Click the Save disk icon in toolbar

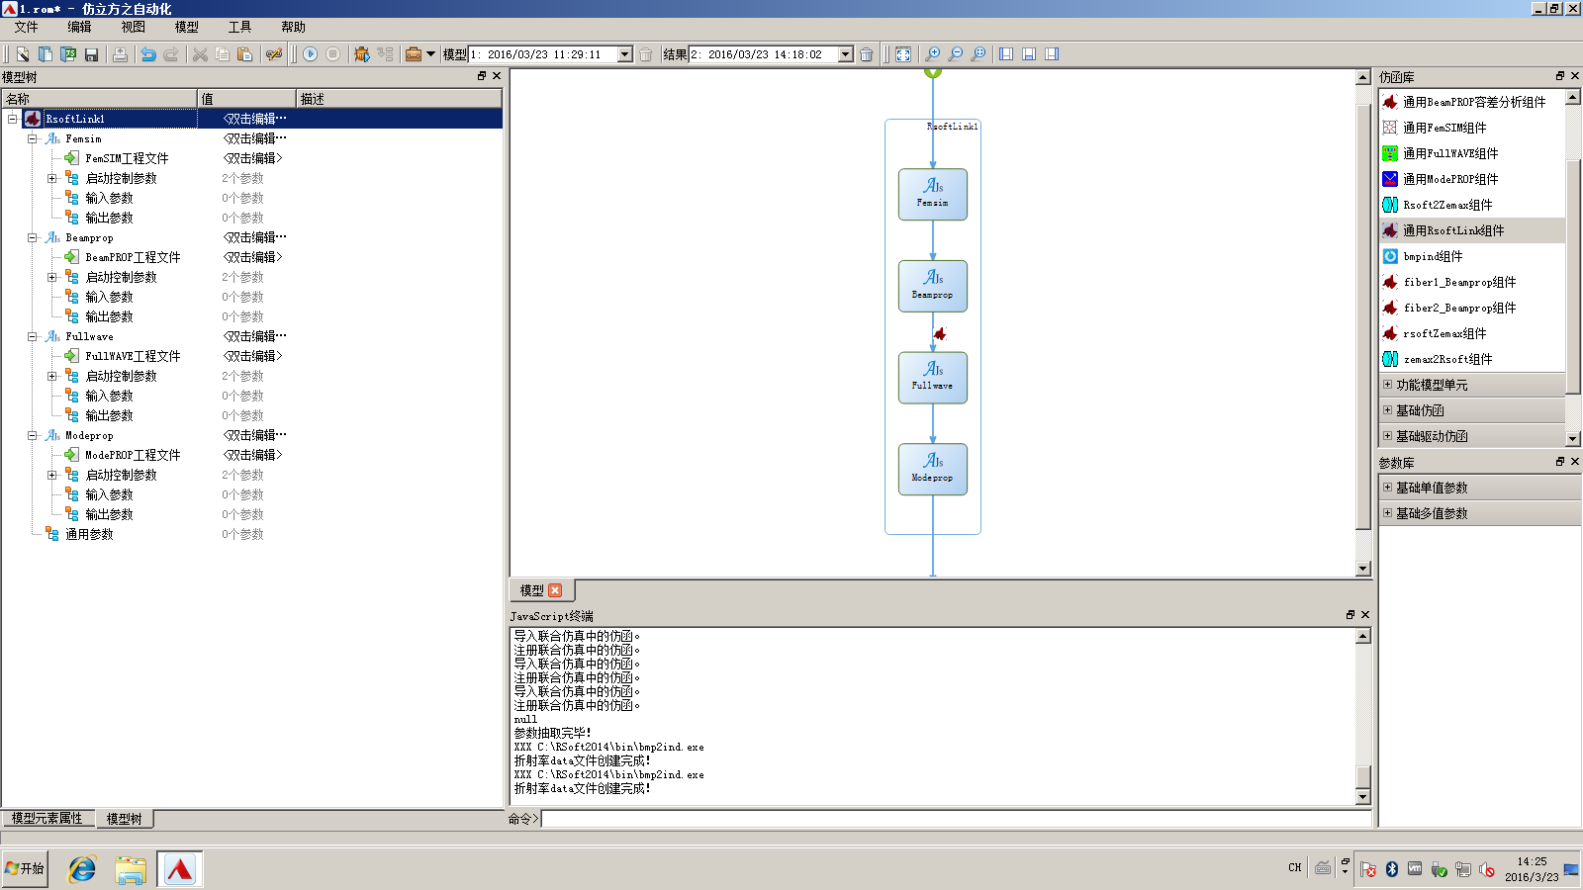pos(91,54)
